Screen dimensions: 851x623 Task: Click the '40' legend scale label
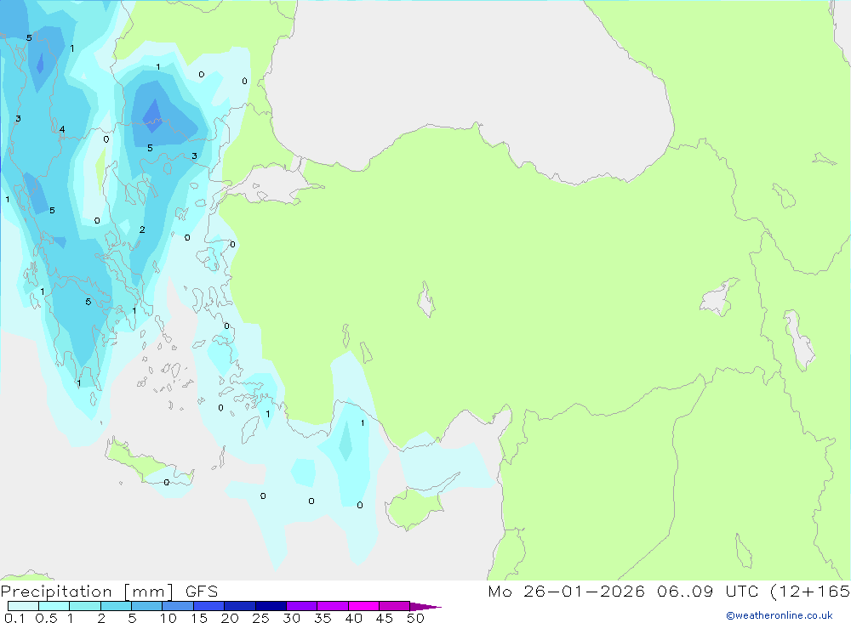point(354,618)
